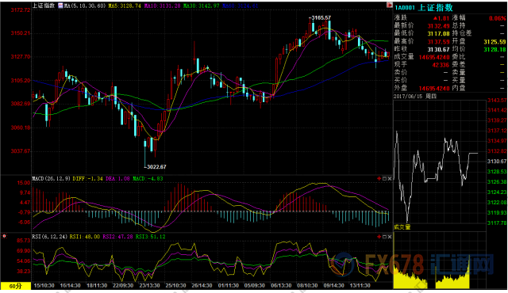Image resolution: width=508 pixels, height=293 pixels.
Task: Click the 最高价 value 3137.59
Action: click(x=438, y=41)
